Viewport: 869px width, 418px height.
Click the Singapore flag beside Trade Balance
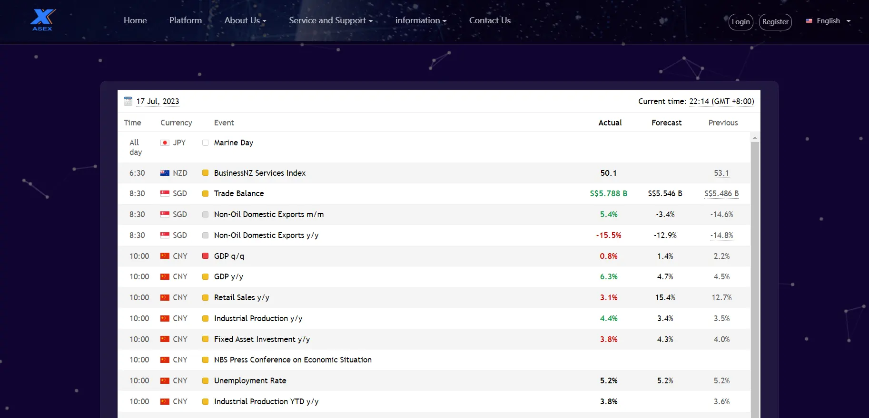pyautogui.click(x=165, y=193)
